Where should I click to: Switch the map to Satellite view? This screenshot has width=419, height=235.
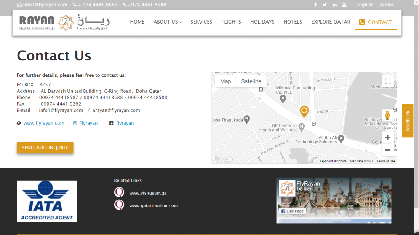click(251, 81)
